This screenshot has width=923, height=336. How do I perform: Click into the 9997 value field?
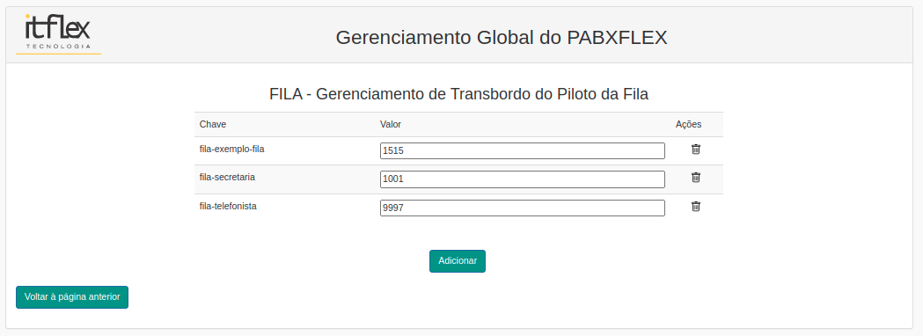tap(523, 208)
